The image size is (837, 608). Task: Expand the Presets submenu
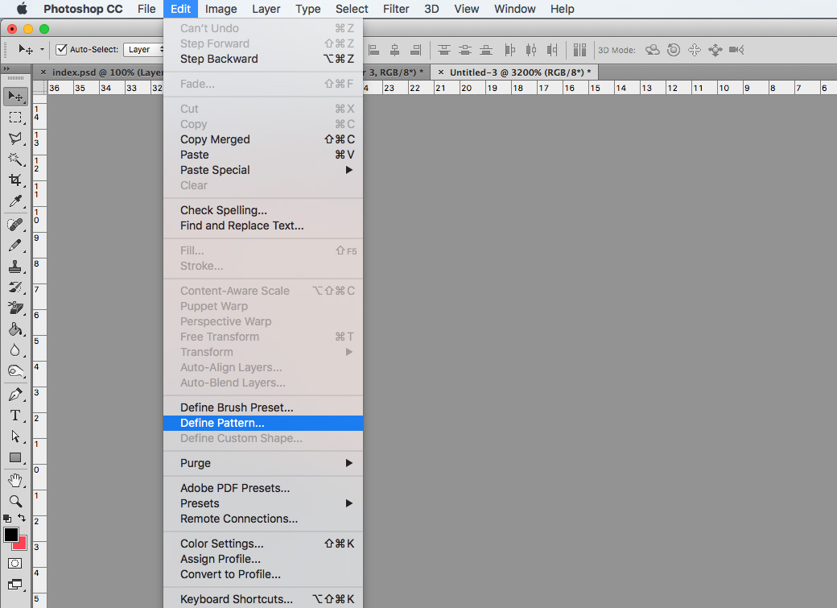[x=263, y=503]
